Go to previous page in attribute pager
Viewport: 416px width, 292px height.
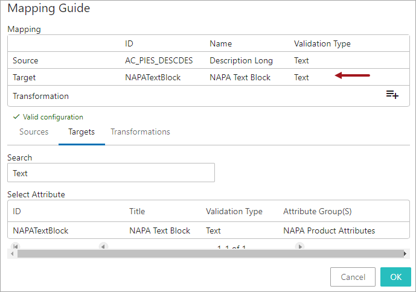point(103,246)
